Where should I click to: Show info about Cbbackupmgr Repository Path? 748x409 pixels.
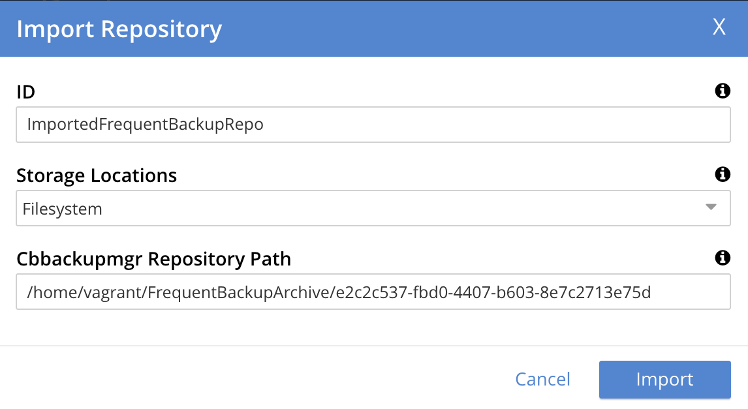723,258
